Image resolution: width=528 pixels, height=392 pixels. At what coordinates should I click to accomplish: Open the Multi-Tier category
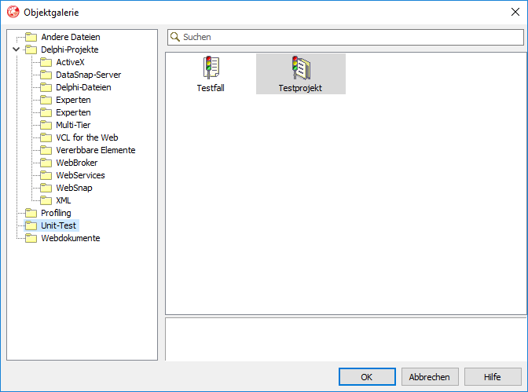[75, 125]
